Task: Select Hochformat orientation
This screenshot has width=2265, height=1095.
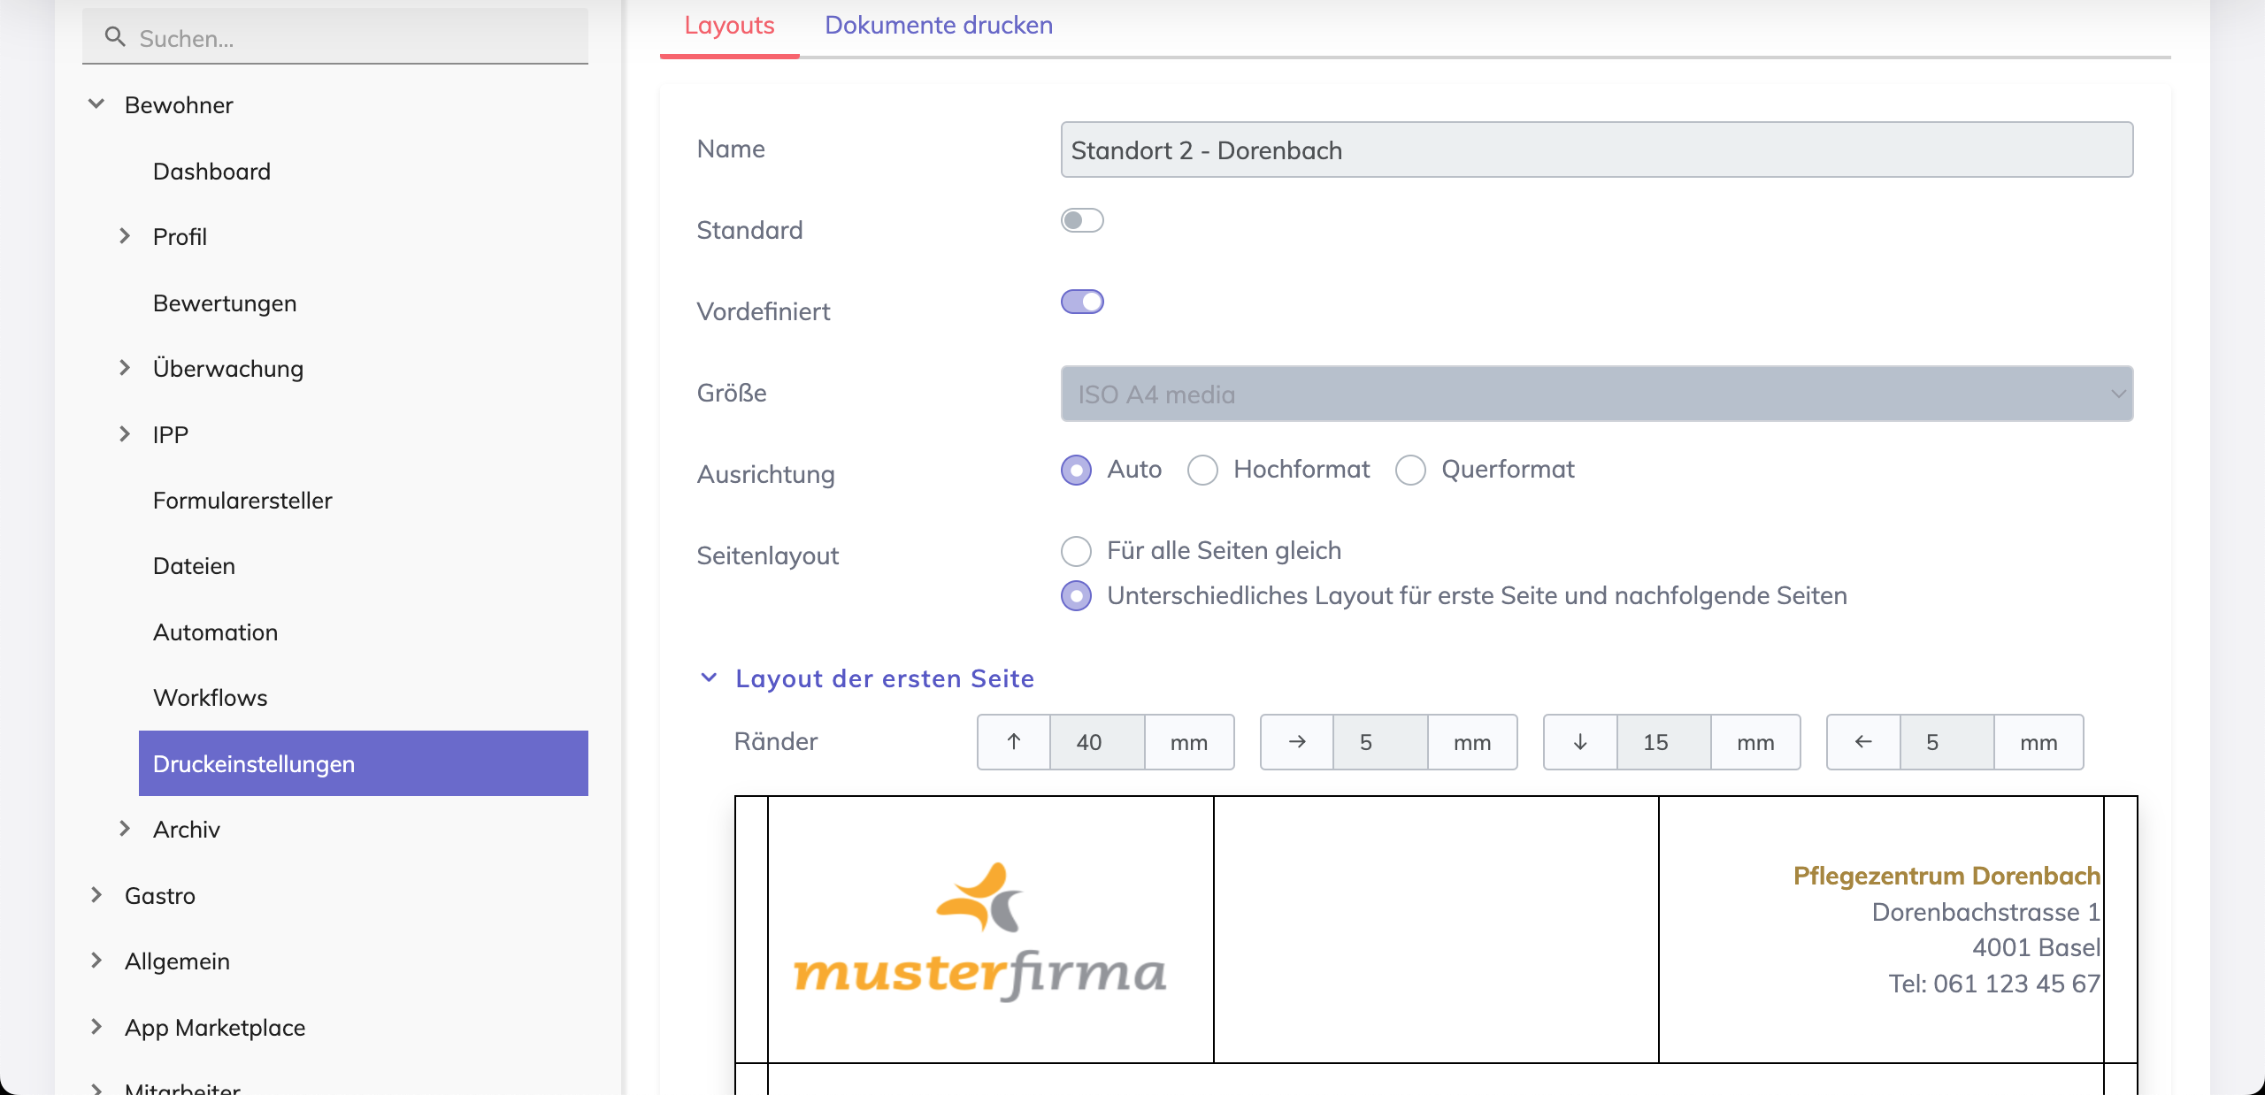Action: click(1203, 470)
